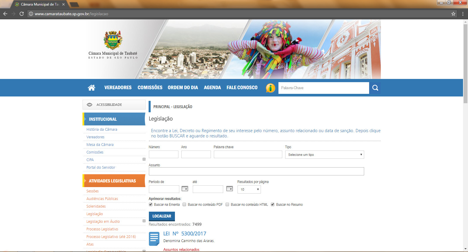Open sidebar Legislação link
Image resolution: width=468 pixels, height=252 pixels.
pos(94,214)
